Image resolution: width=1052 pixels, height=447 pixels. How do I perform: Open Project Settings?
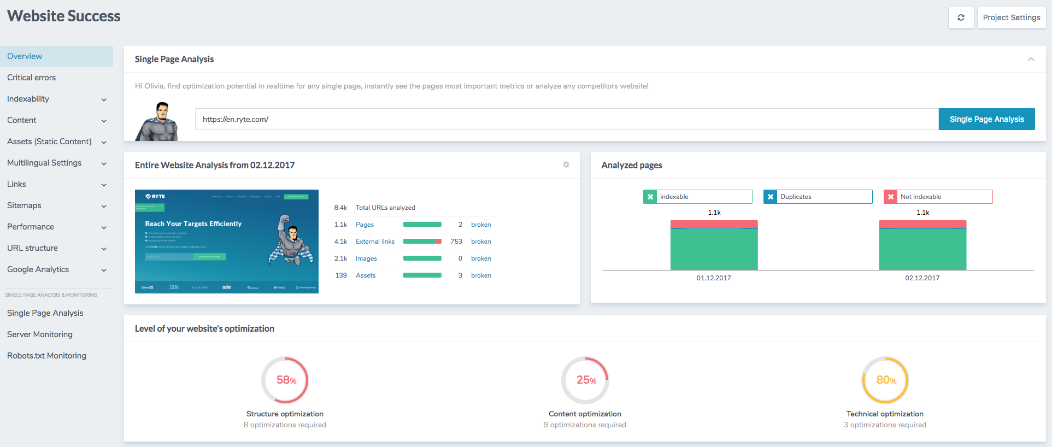1012,17
